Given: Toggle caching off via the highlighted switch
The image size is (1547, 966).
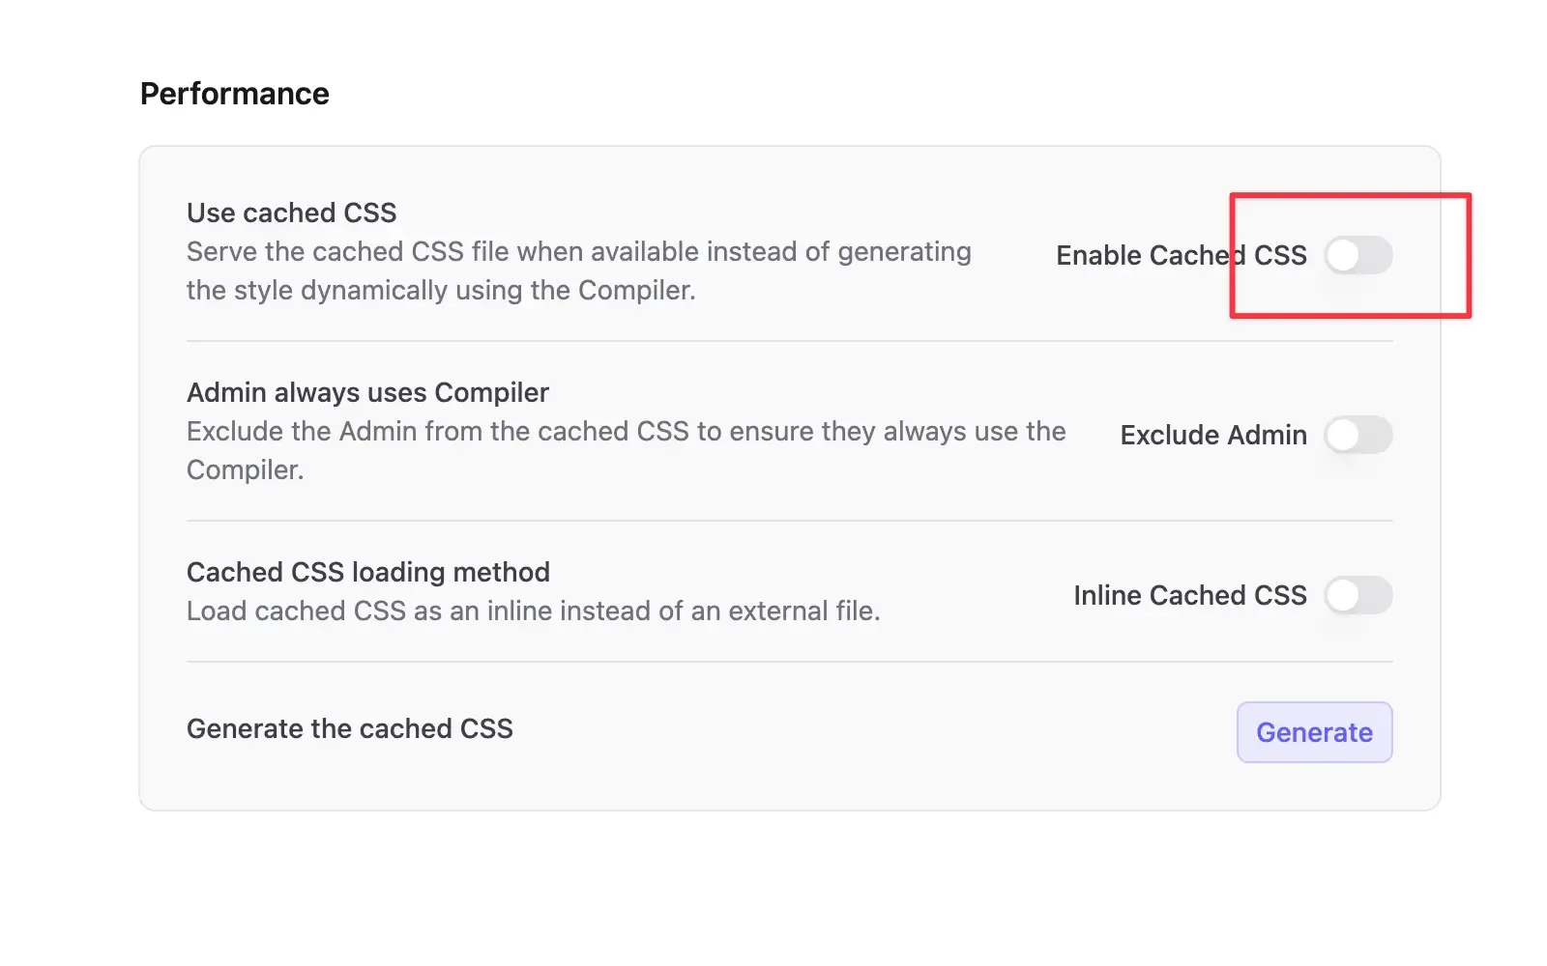Looking at the screenshot, I should point(1357,256).
